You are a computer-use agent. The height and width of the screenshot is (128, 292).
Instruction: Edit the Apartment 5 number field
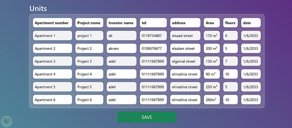tap(52, 87)
